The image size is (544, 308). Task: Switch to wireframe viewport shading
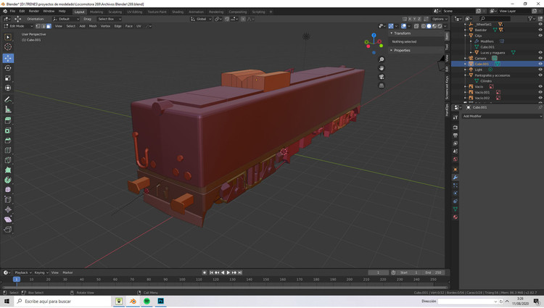click(424, 26)
